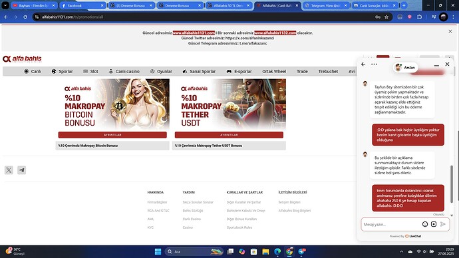Viewport: 459px width, 258px height.
Task: Open the Oyunlar menu item
Action: coord(161,71)
